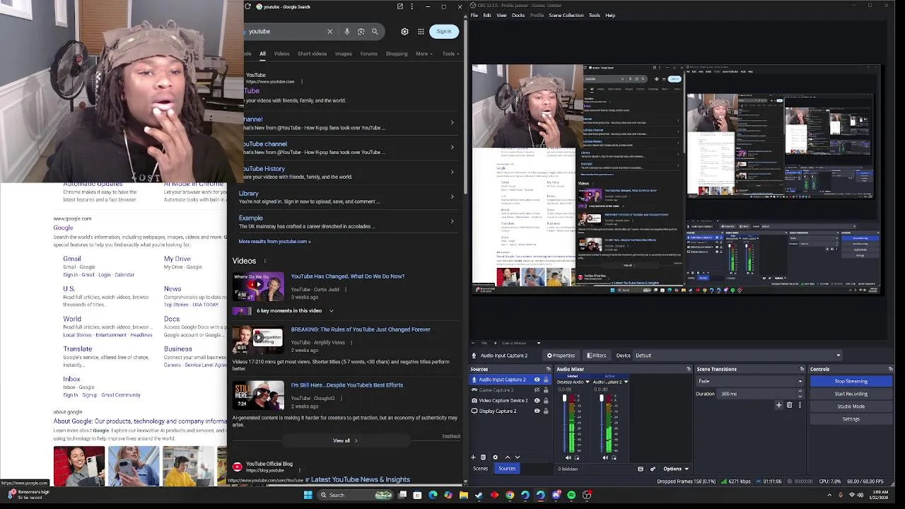
Task: Add a new source in OBS
Action: [473, 457]
